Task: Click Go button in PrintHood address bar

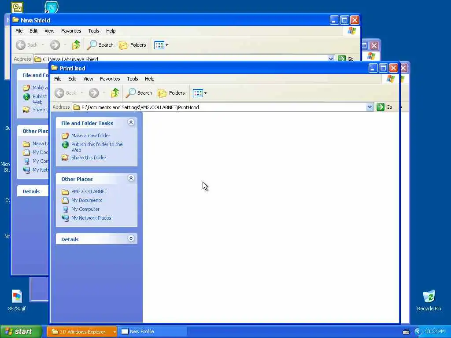Action: tap(384, 107)
